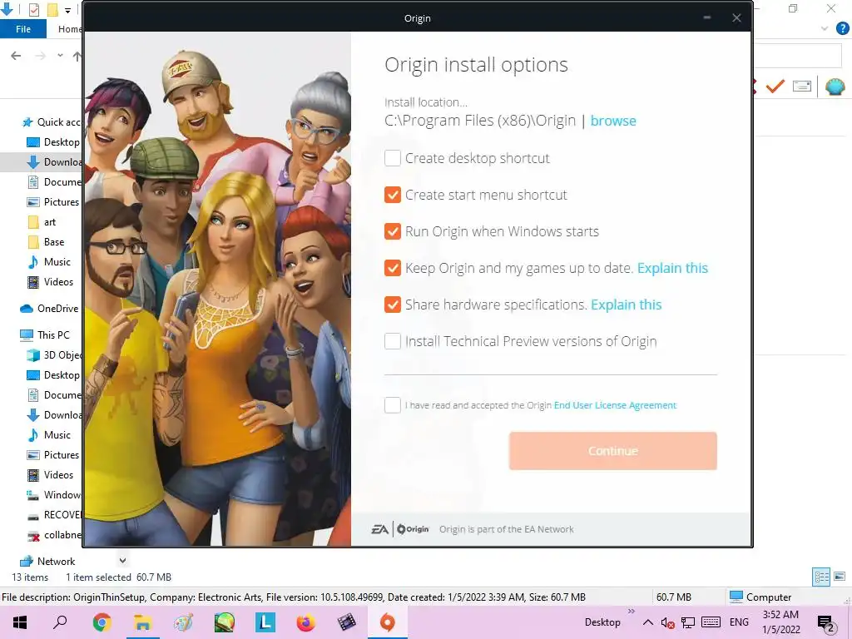Select Pictures under Quick access
This screenshot has height=639, width=852.
tap(54, 202)
